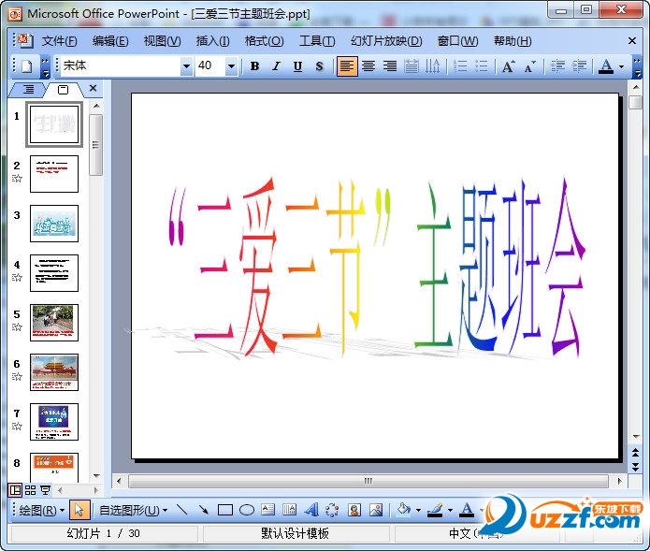Image resolution: width=650 pixels, height=551 pixels.
Task: Open the 插入(I) menu
Action: pyautogui.click(x=212, y=41)
